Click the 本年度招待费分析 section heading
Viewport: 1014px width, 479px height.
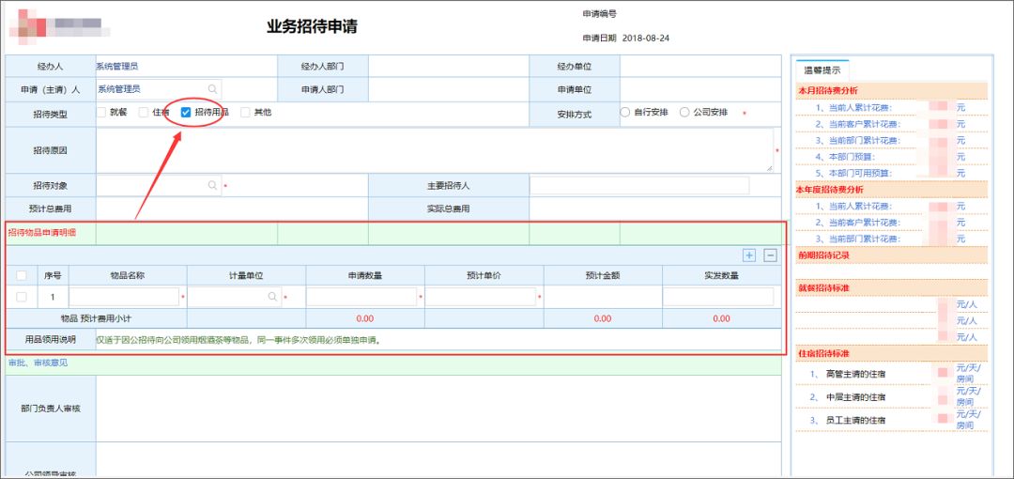[830, 190]
